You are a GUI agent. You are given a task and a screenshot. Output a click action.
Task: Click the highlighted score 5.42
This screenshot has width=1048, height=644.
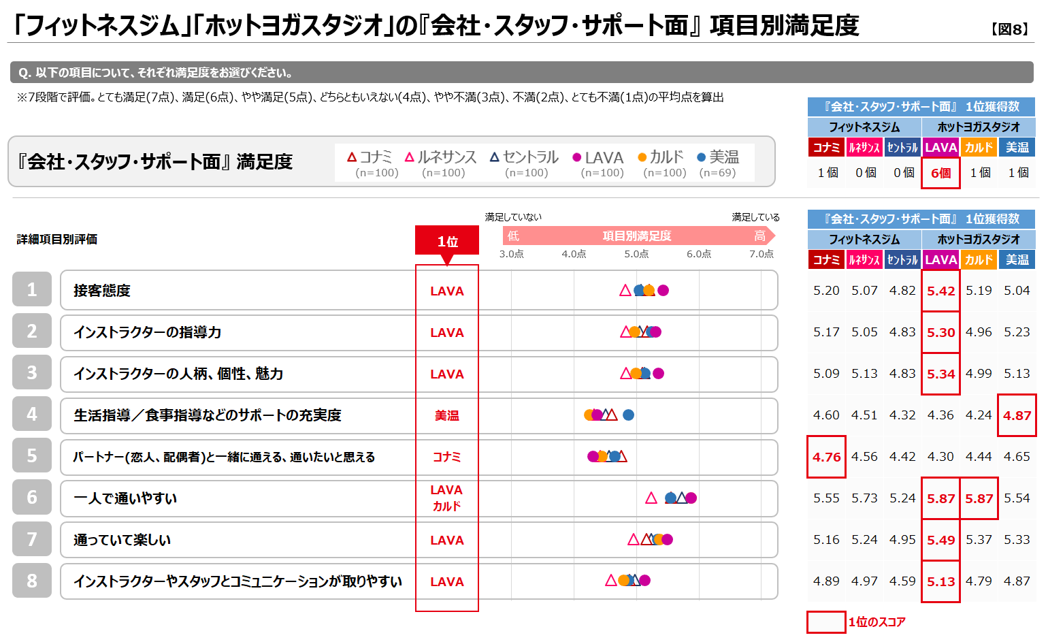(941, 291)
